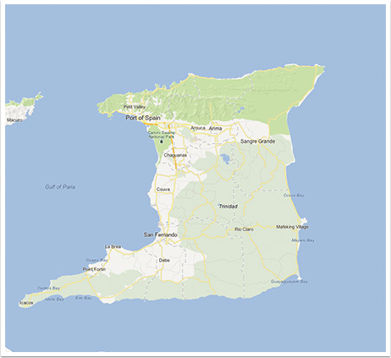Click the blue reservoir lake near Arima
Screen dimensions: 391x358
click(x=225, y=158)
